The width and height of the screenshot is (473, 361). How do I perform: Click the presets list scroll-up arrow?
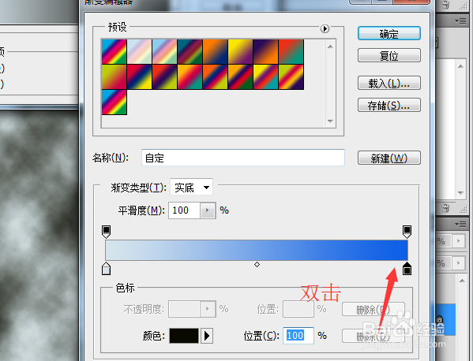pos(330,47)
